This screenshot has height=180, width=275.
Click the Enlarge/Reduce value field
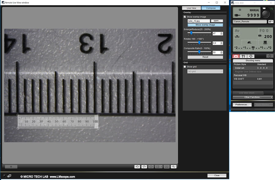click(x=216, y=33)
